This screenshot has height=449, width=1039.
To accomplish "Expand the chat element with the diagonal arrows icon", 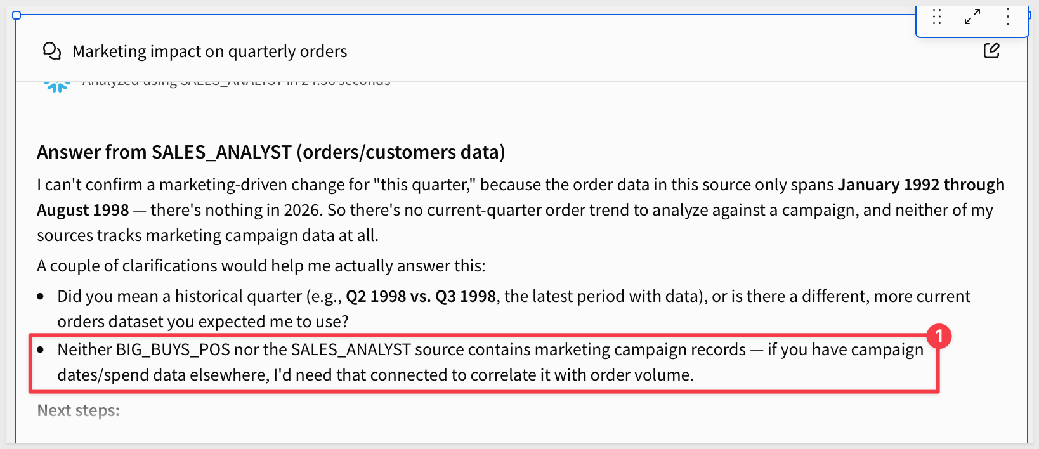I will click(972, 16).
